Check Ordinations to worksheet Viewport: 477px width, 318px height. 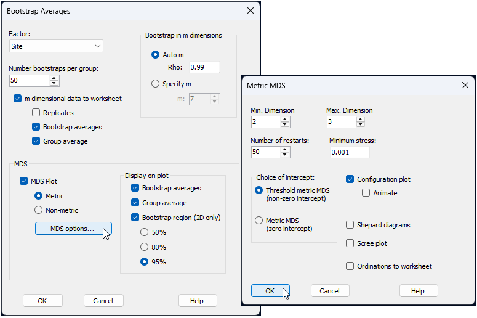(350, 266)
